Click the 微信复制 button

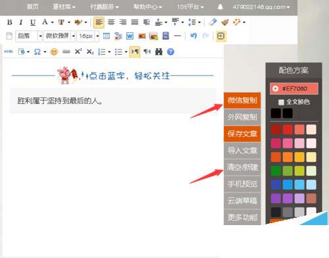click(242, 100)
